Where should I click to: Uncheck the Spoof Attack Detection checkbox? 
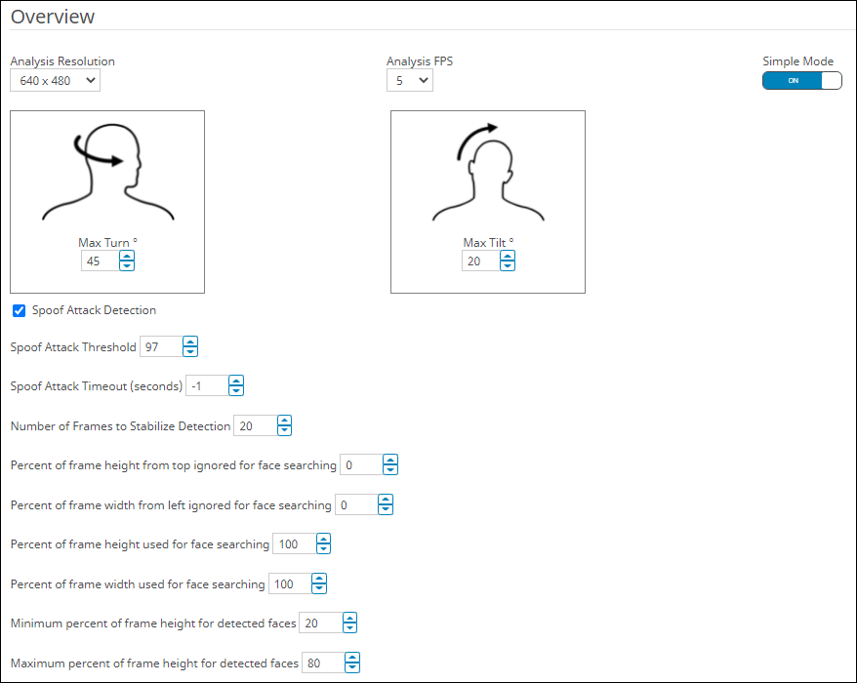point(20,311)
